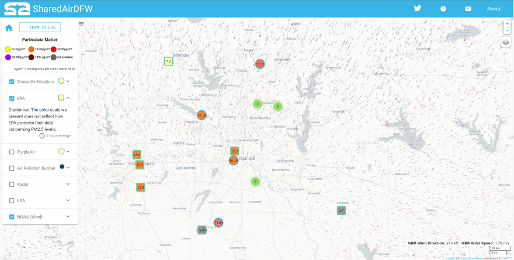The height and width of the screenshot is (260, 514).
Task: Click the Air Pollution Burden dark circle
Action: click(62, 167)
